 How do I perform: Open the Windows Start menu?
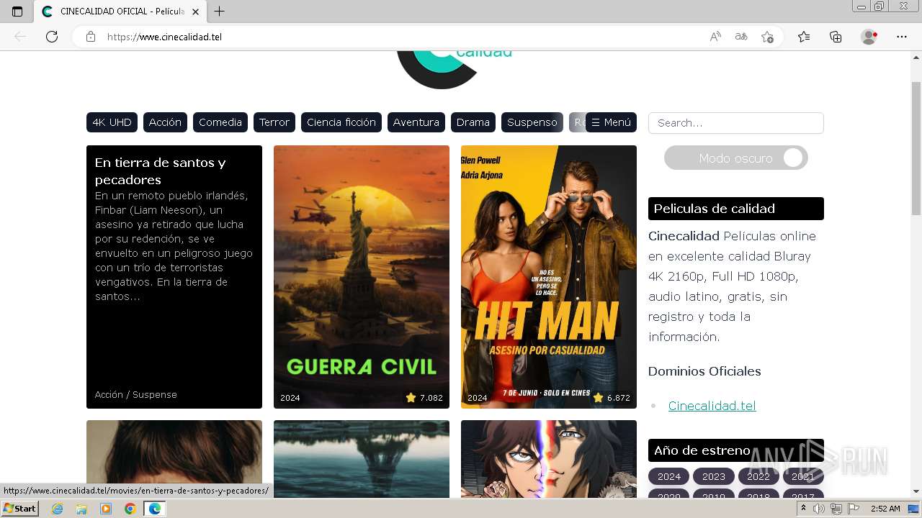coord(19,509)
